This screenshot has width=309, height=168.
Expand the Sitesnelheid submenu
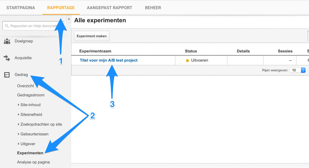(x=19, y=115)
